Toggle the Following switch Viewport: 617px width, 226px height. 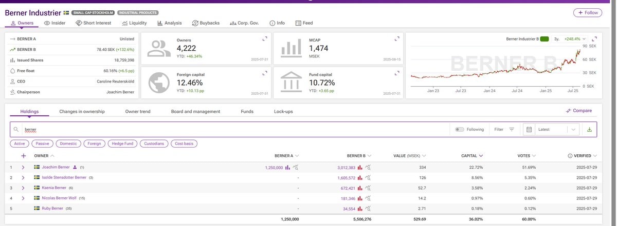[459, 130]
